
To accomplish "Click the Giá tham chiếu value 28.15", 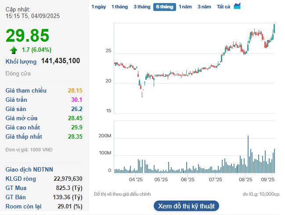I will 75,90.
